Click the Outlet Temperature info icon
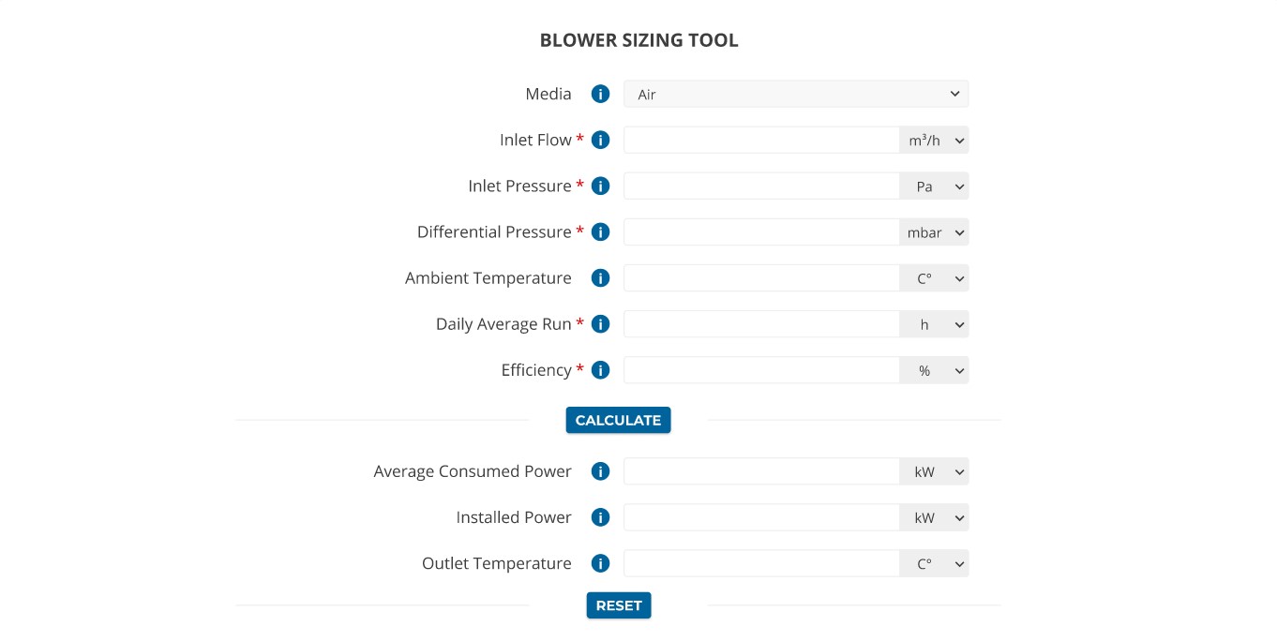Image resolution: width=1277 pixels, height=641 pixels. tap(600, 563)
